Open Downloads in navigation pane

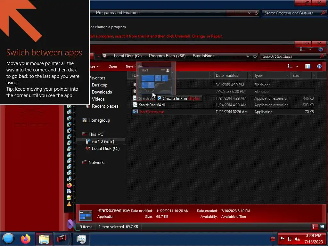(102, 92)
